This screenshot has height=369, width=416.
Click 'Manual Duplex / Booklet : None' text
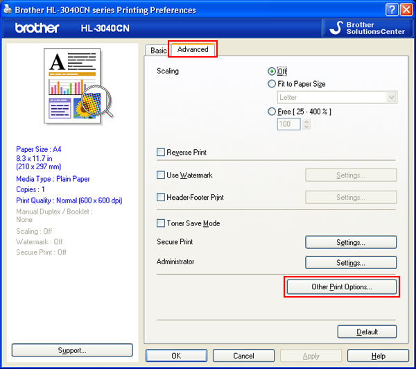click(54, 216)
